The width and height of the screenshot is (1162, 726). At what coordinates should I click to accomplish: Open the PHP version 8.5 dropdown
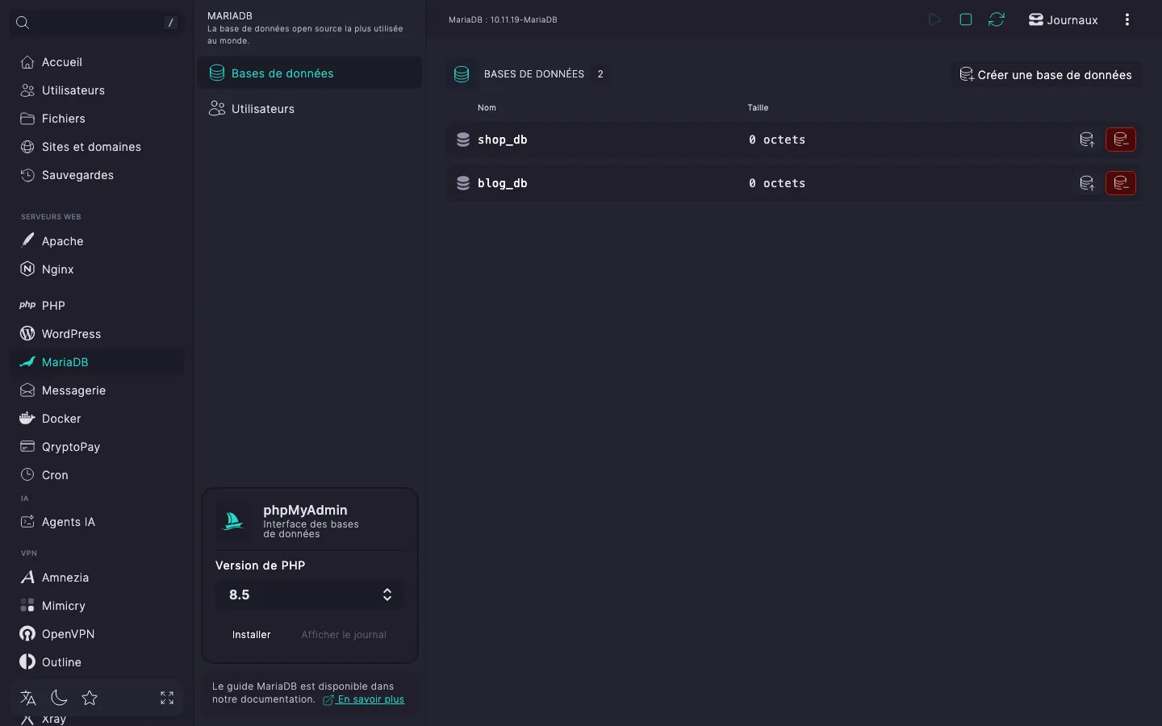pyautogui.click(x=310, y=595)
